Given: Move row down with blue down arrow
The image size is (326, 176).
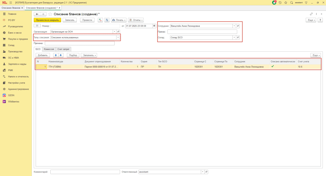Looking at the screenshot, I should tap(61, 55).
